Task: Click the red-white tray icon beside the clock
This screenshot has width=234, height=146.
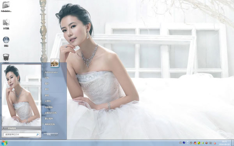Action: tap(214, 143)
